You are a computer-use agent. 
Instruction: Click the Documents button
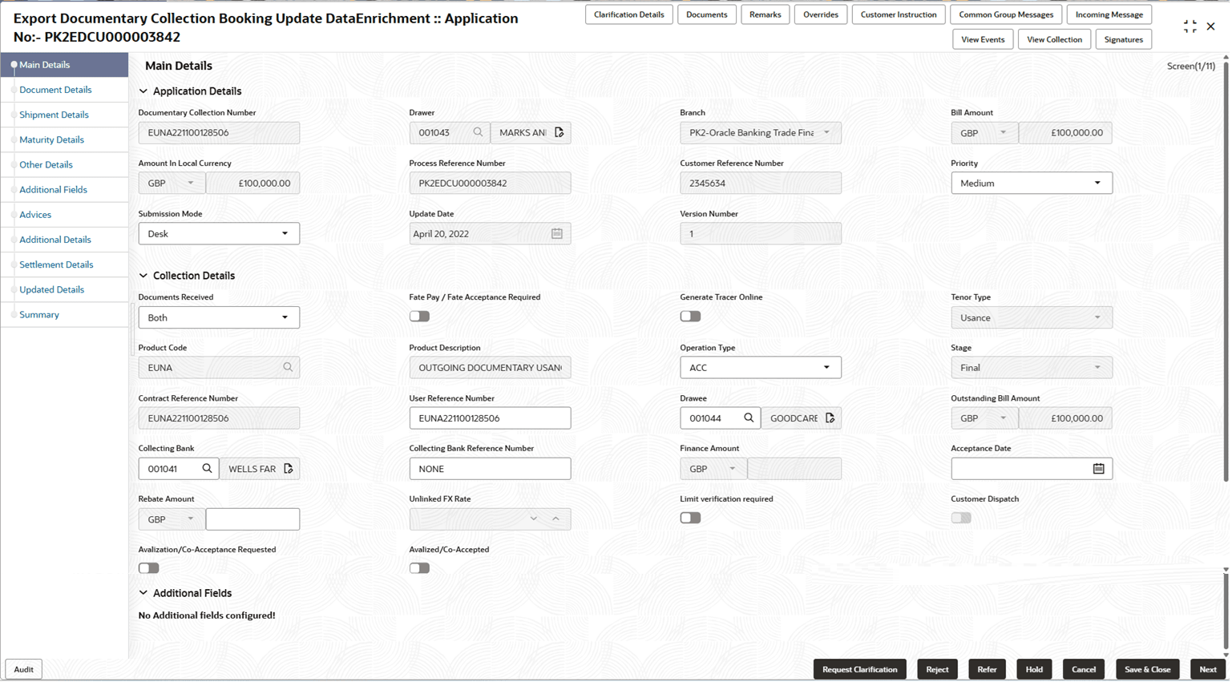707,14
